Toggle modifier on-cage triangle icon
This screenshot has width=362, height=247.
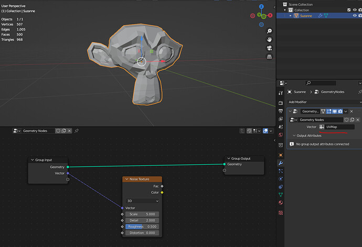pyautogui.click(x=323, y=111)
